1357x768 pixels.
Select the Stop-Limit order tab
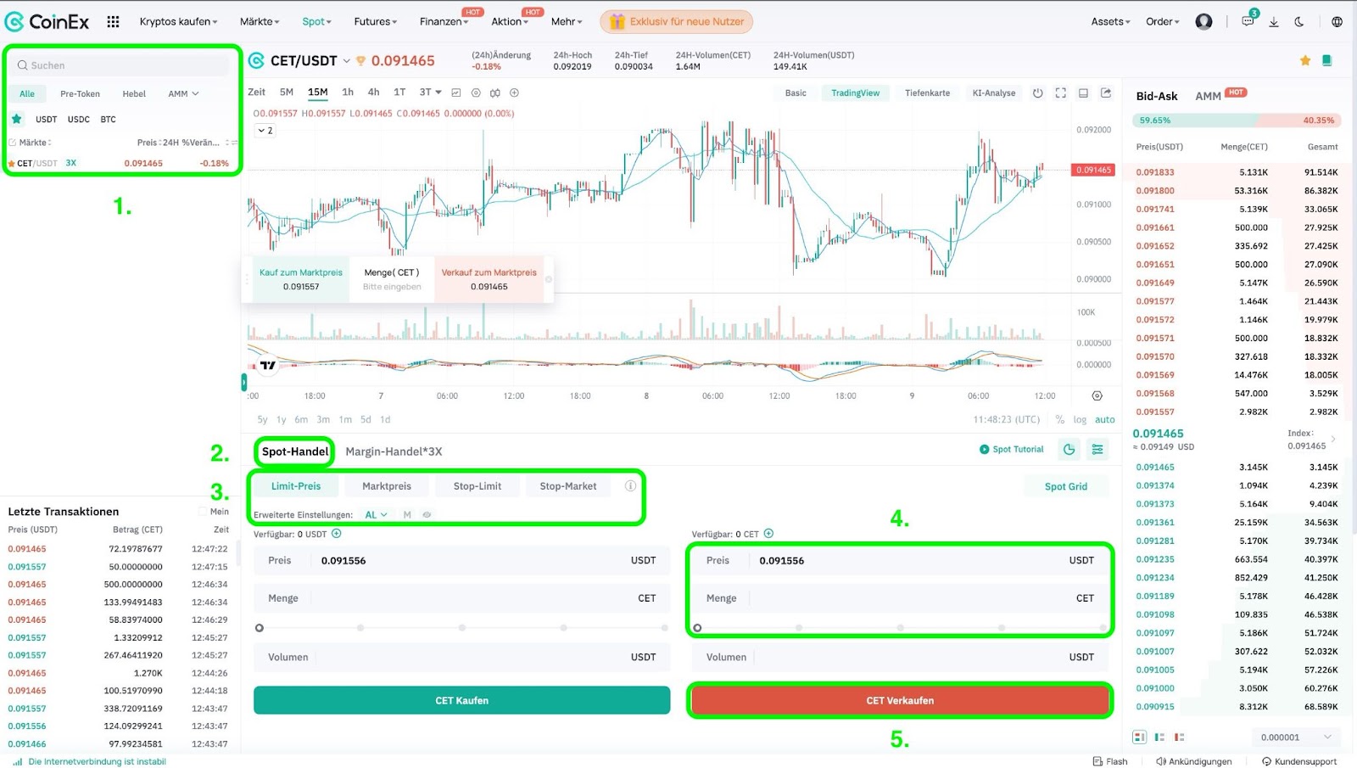click(x=477, y=486)
